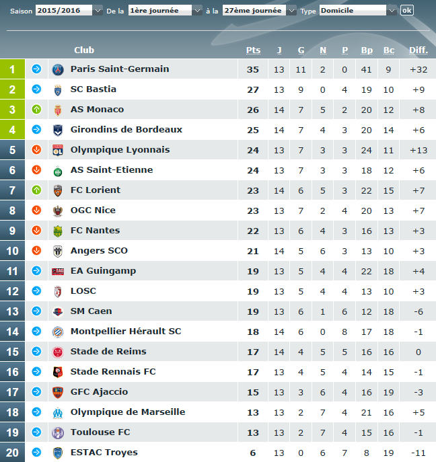Click the orange down arrow beside OGC Nice
This screenshot has height=462, width=436.
pos(36,210)
